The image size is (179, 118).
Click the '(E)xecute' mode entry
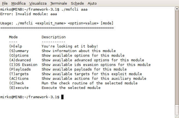coord(19,88)
